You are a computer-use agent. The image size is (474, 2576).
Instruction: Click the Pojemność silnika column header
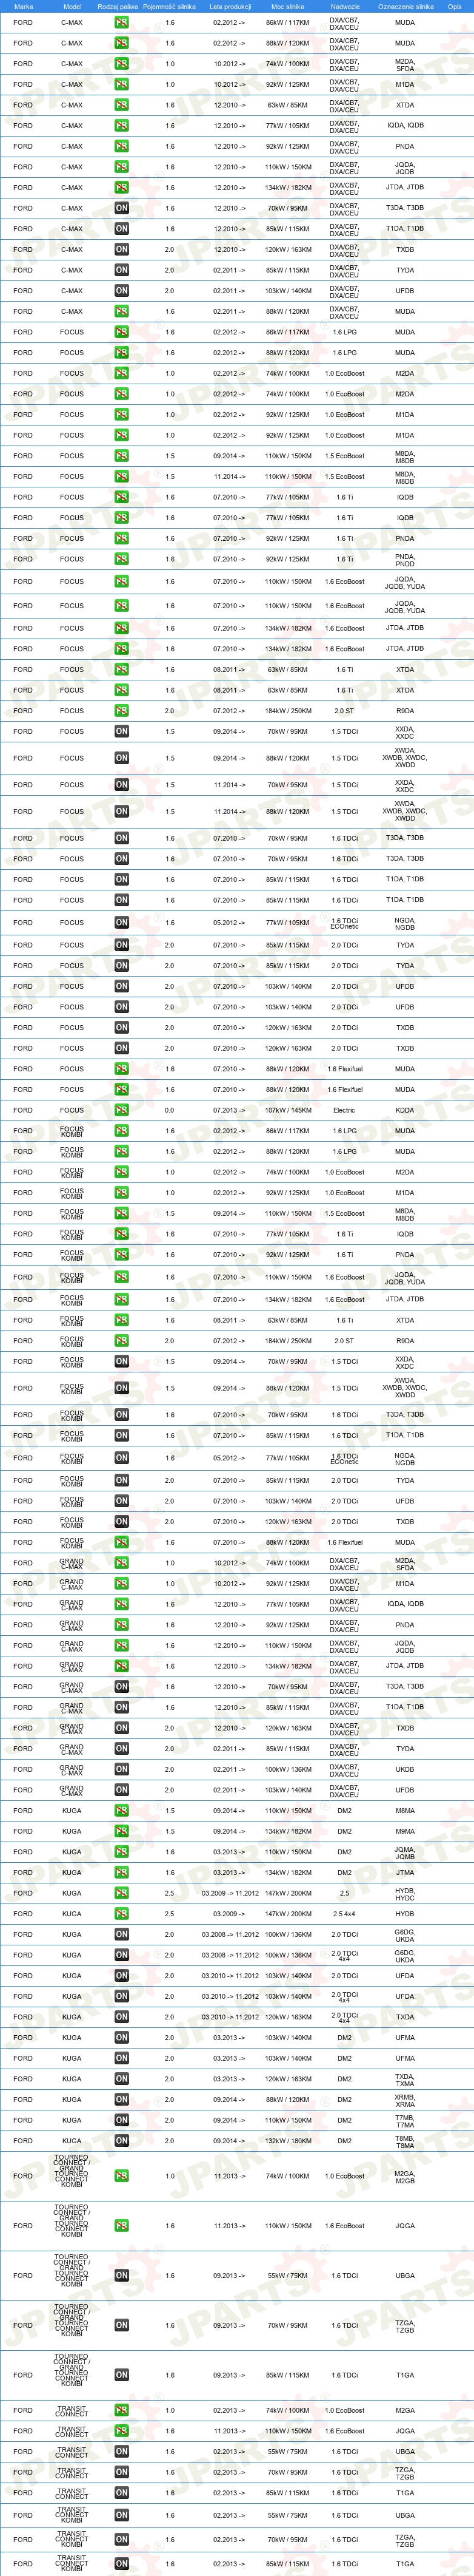pyautogui.click(x=170, y=6)
